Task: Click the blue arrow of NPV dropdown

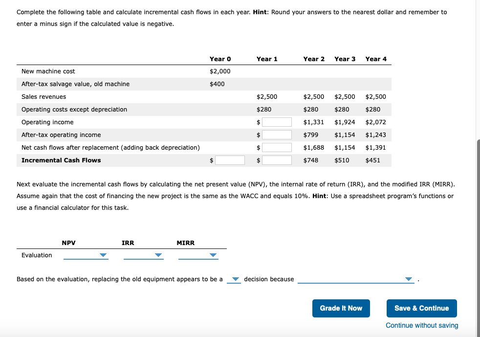Action: 103,255
